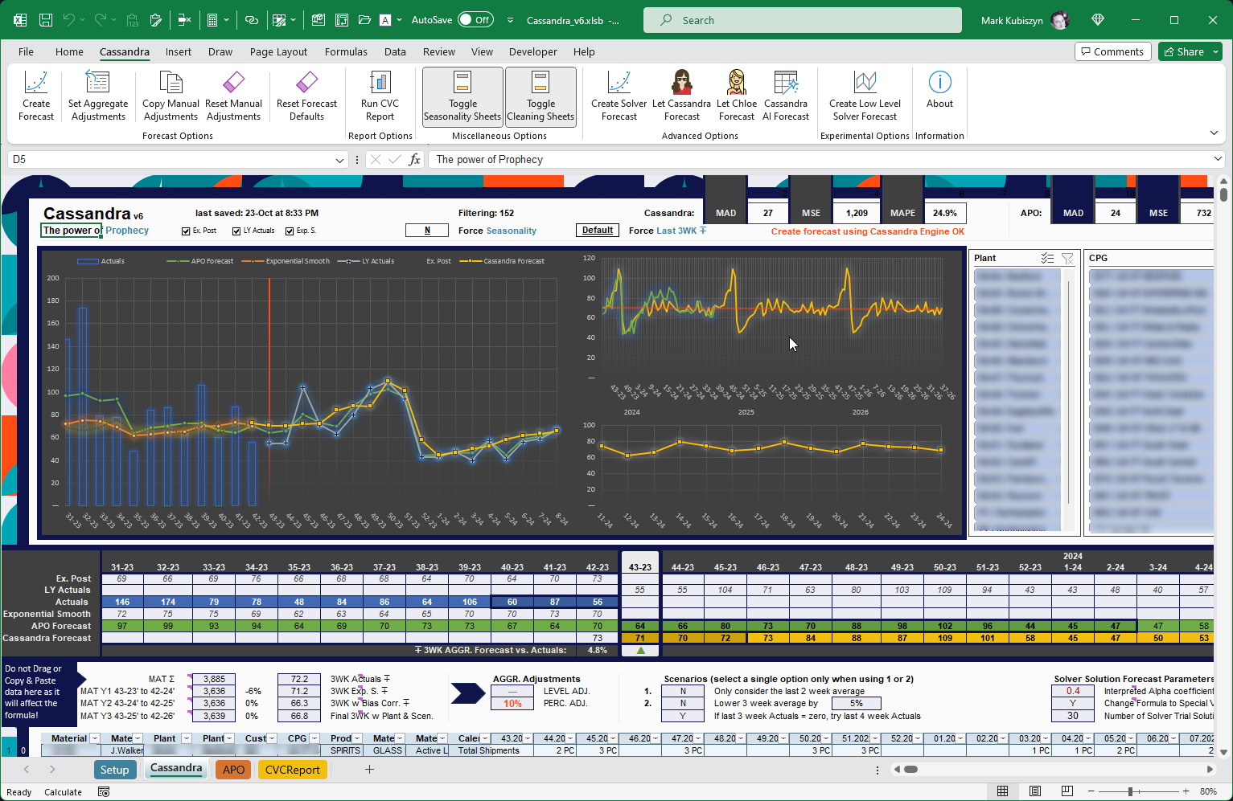Switch to Page Break Preview view icon
This screenshot has width=1233, height=801.
coord(1067,791)
